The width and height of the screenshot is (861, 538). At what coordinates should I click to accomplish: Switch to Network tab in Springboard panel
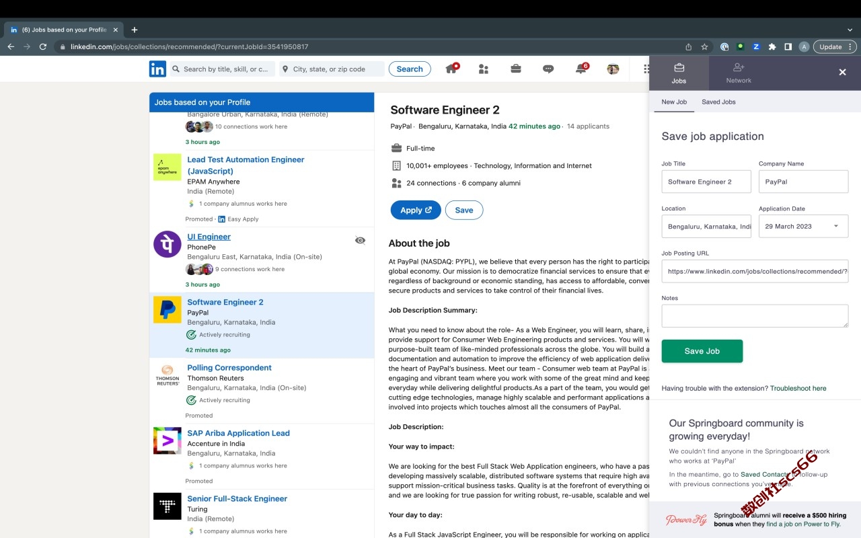coord(739,73)
